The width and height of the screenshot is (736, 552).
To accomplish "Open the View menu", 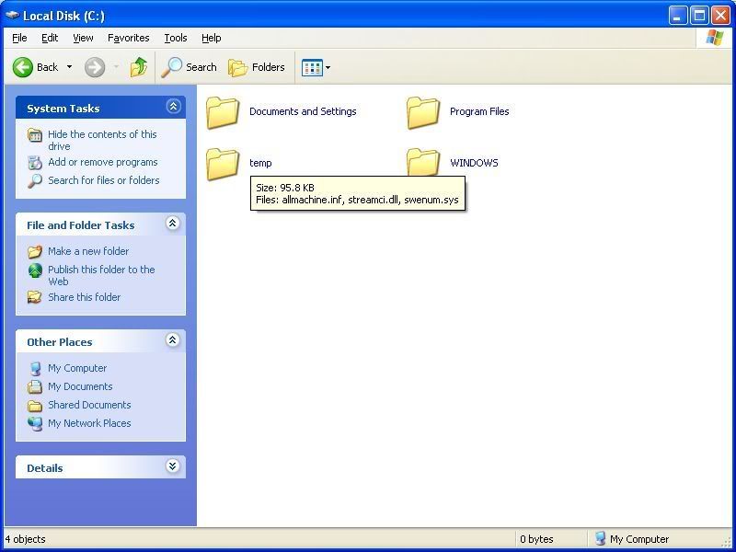I will pyautogui.click(x=83, y=38).
